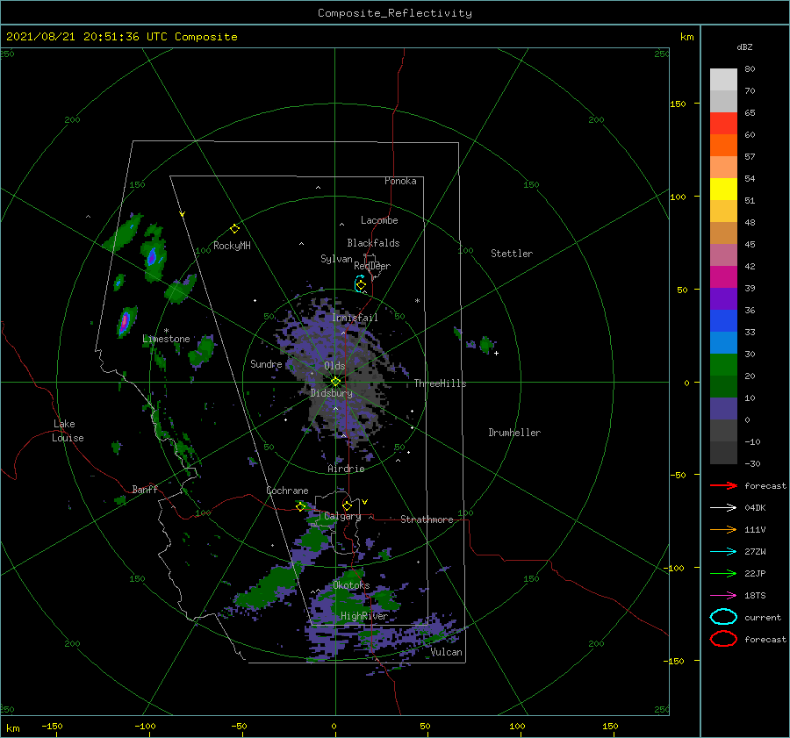Select the Banff label

145,489
